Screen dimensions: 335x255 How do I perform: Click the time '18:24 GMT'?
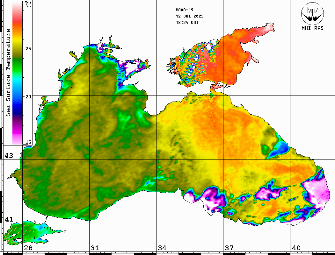[x=187, y=22]
